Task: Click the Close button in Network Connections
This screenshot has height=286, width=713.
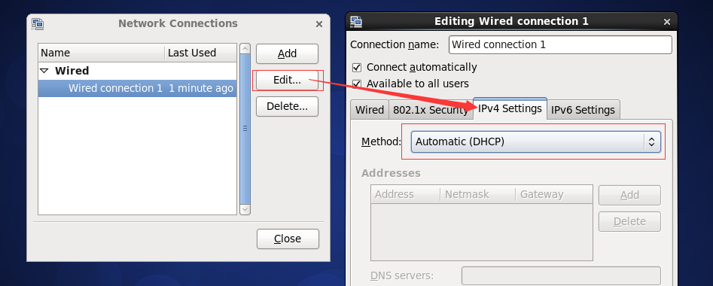Action: (288, 239)
